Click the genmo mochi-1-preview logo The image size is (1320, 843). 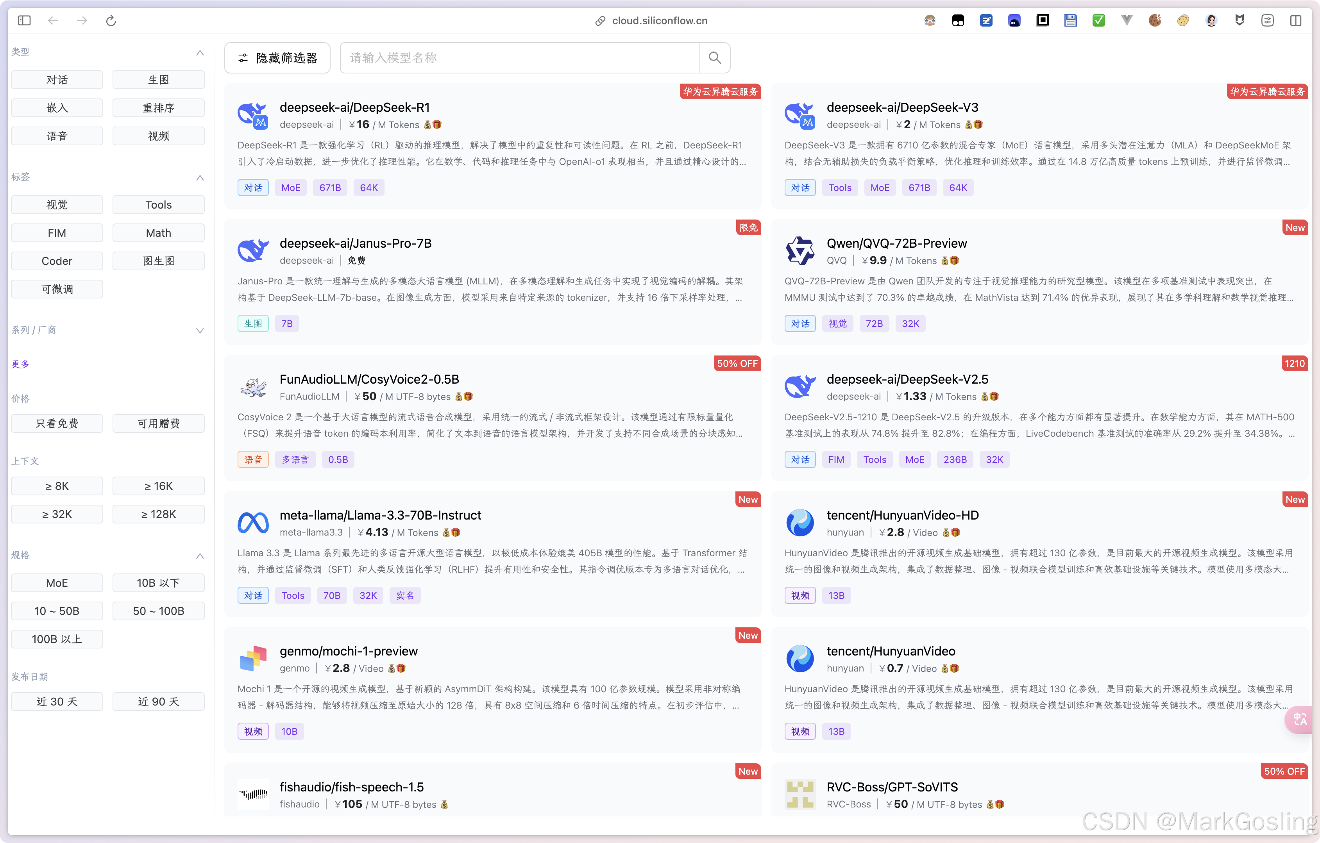(x=253, y=659)
